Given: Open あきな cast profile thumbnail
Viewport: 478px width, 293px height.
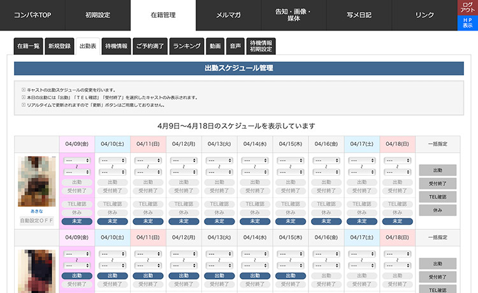Looking at the screenshot, I should tap(36, 182).
